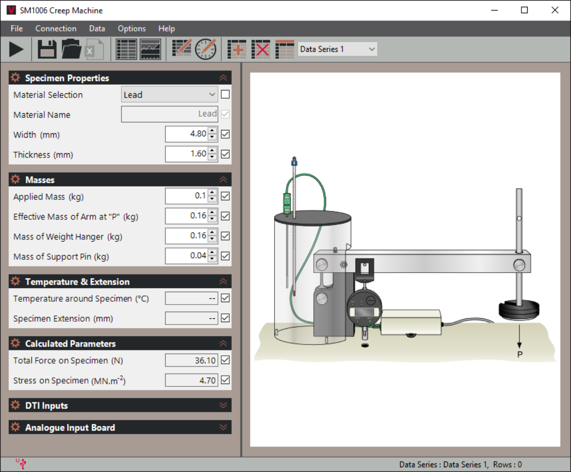Toggle the Width logging checkbox
Viewport: 571px width, 472px height.
point(224,134)
